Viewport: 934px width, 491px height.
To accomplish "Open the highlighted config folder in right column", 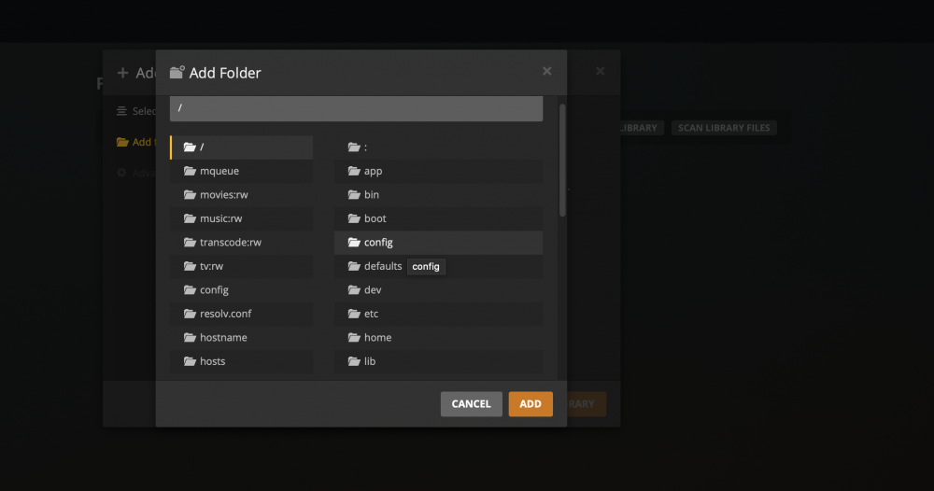I will pyautogui.click(x=438, y=242).
